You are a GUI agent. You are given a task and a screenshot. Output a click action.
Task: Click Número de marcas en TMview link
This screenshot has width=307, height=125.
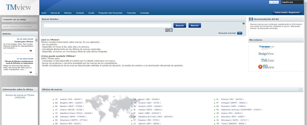(20, 96)
